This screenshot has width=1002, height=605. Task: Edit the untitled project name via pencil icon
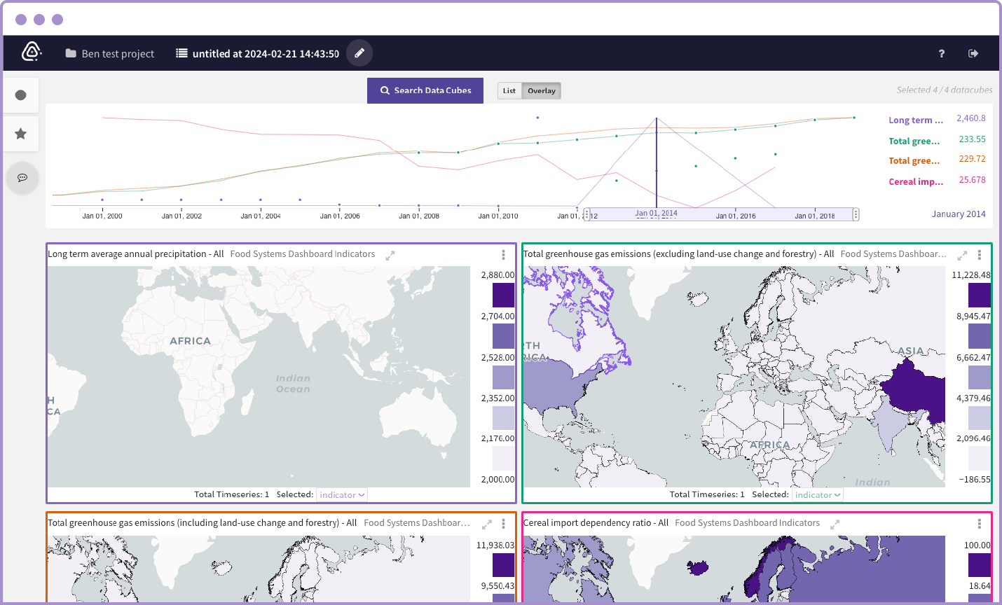point(359,53)
